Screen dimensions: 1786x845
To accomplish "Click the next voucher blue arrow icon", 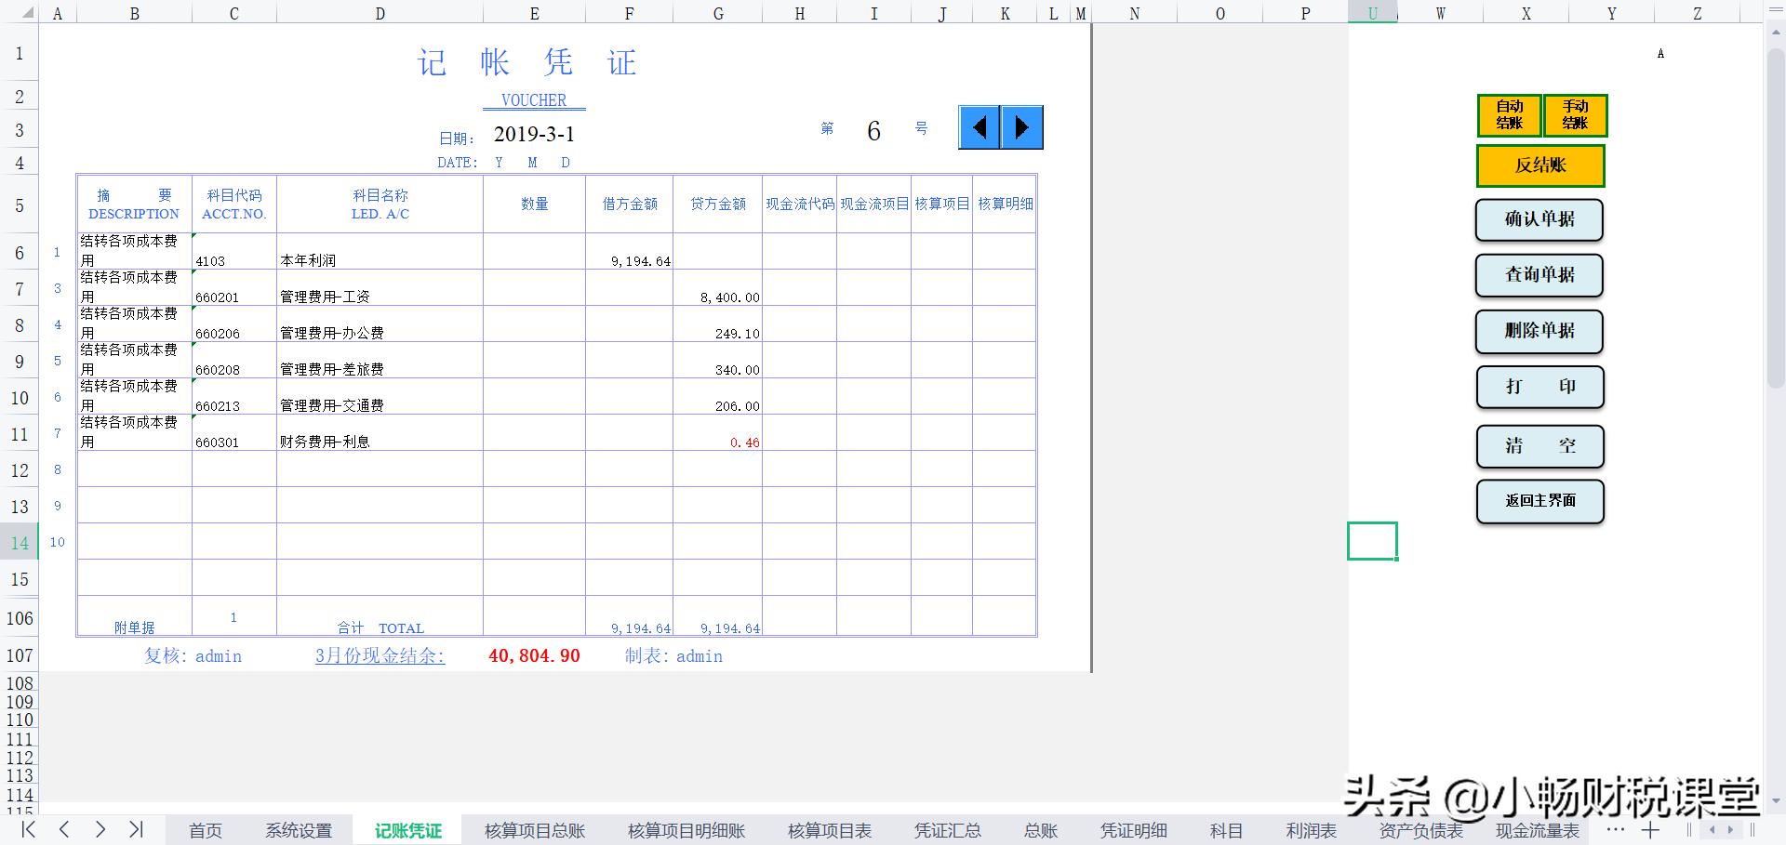I will (x=1021, y=127).
